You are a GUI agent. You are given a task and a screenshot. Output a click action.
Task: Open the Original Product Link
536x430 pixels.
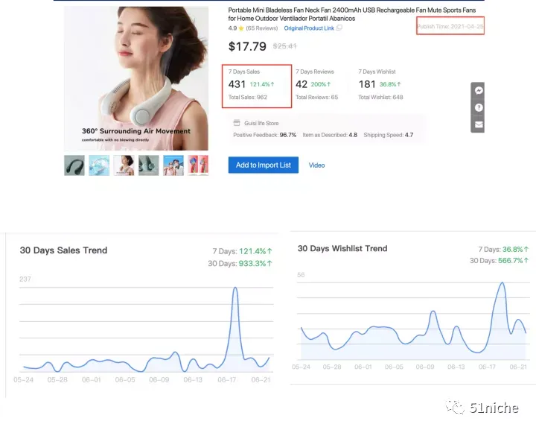pyautogui.click(x=309, y=28)
